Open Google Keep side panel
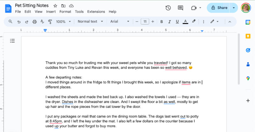The height and width of the screenshot is (132, 255). click(x=248, y=36)
